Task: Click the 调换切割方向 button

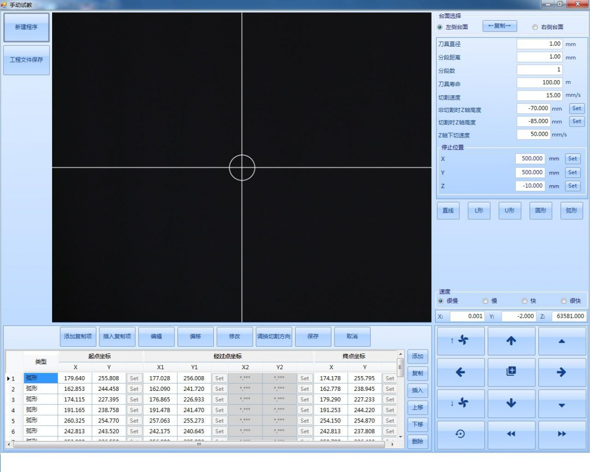Action: pos(274,337)
